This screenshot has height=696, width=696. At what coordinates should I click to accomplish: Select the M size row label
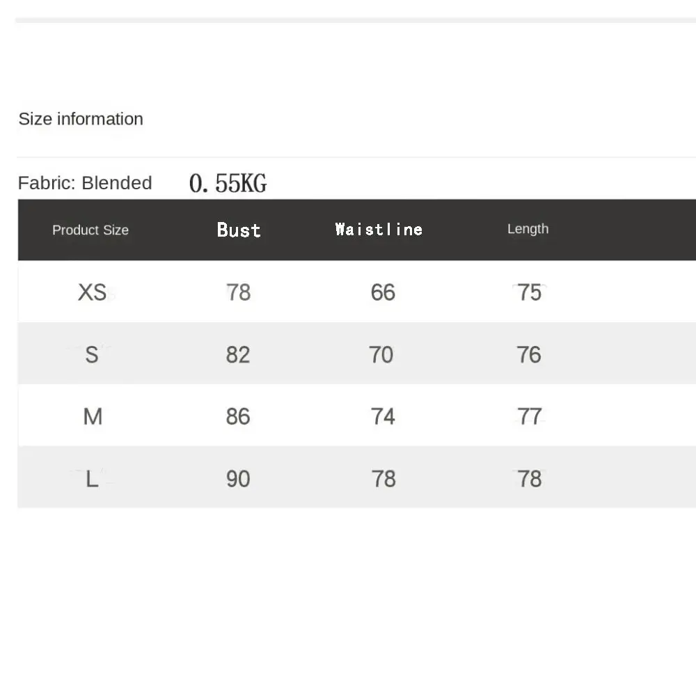click(x=93, y=417)
